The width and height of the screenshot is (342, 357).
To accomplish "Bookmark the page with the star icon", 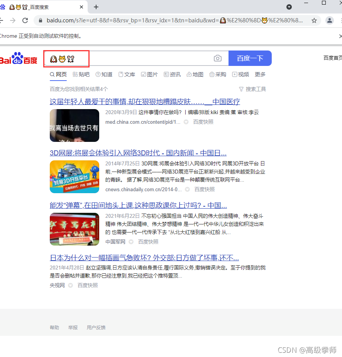I will click(x=315, y=21).
